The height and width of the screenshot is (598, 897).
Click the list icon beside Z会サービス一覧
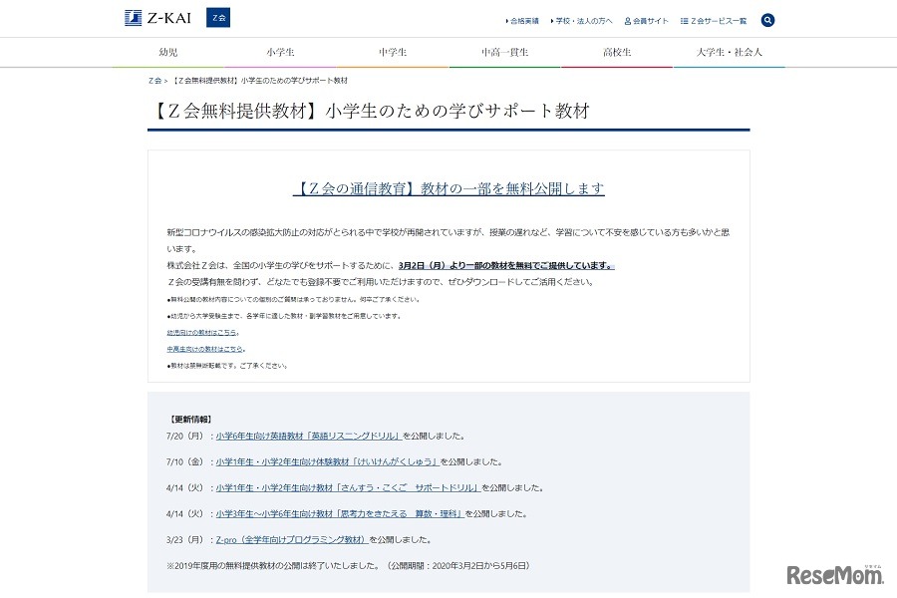click(x=685, y=20)
